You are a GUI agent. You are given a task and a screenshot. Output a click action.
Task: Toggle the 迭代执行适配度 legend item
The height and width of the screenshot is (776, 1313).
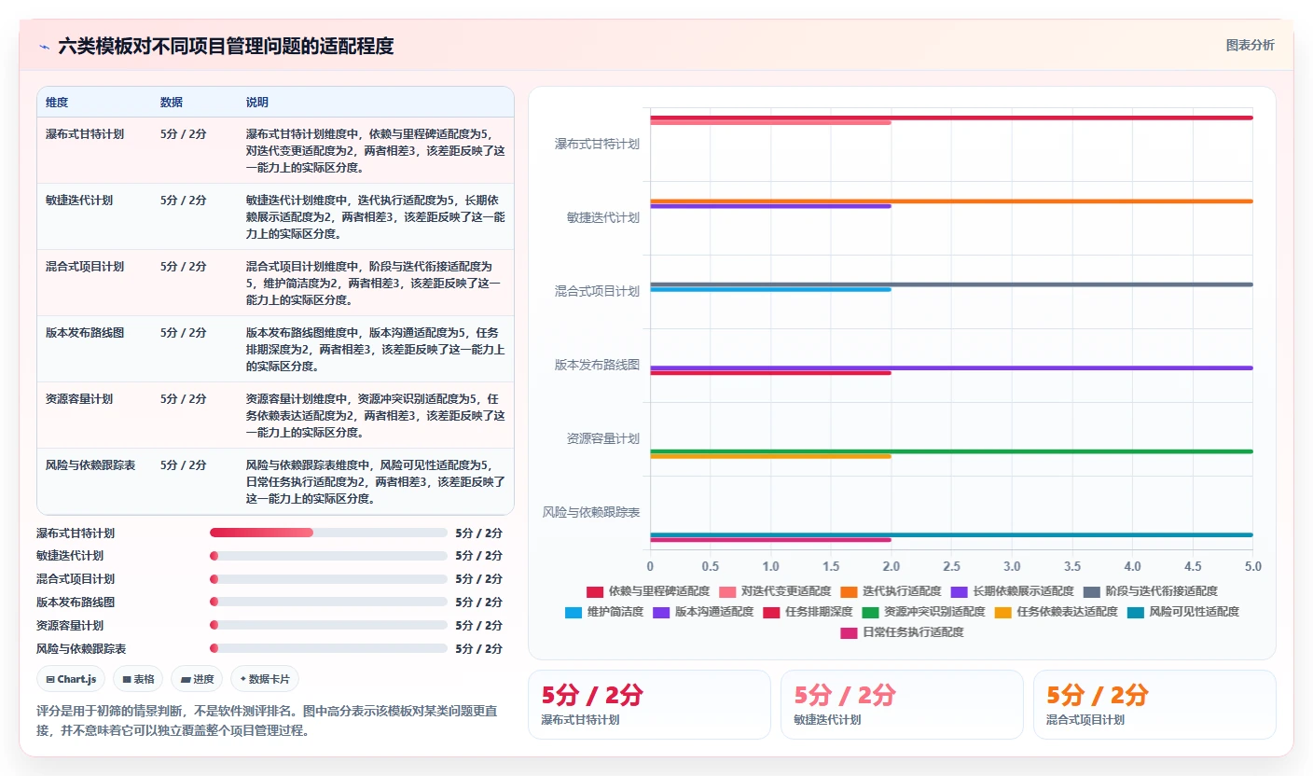(x=890, y=591)
